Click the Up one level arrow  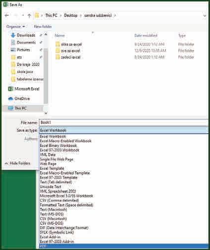[29, 16]
